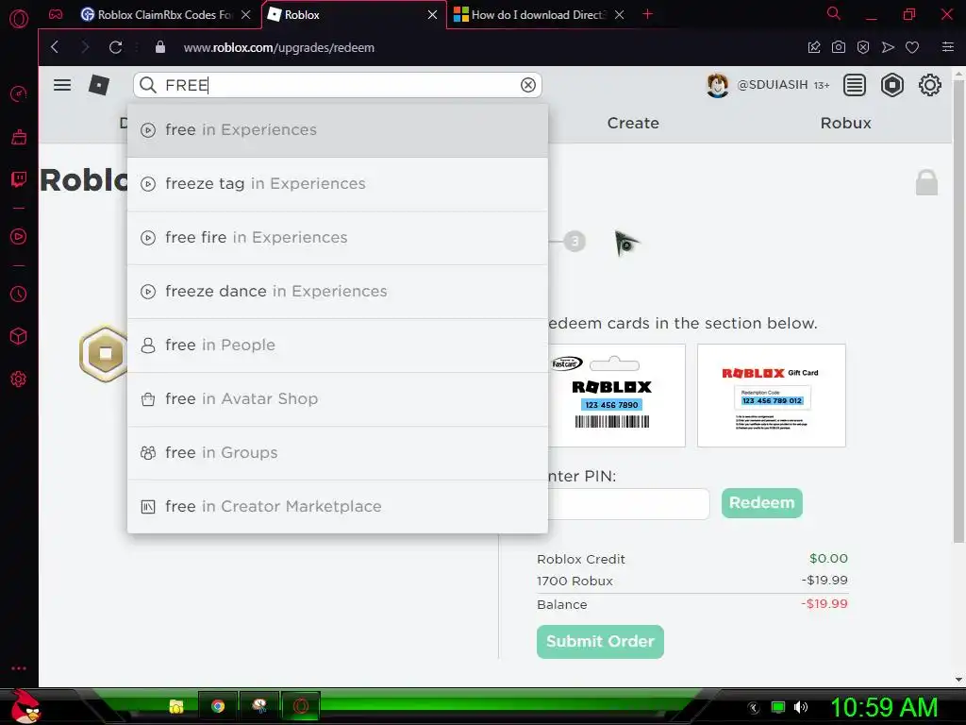
Task: Focus the Enter PIN field
Action: pyautogui.click(x=627, y=504)
